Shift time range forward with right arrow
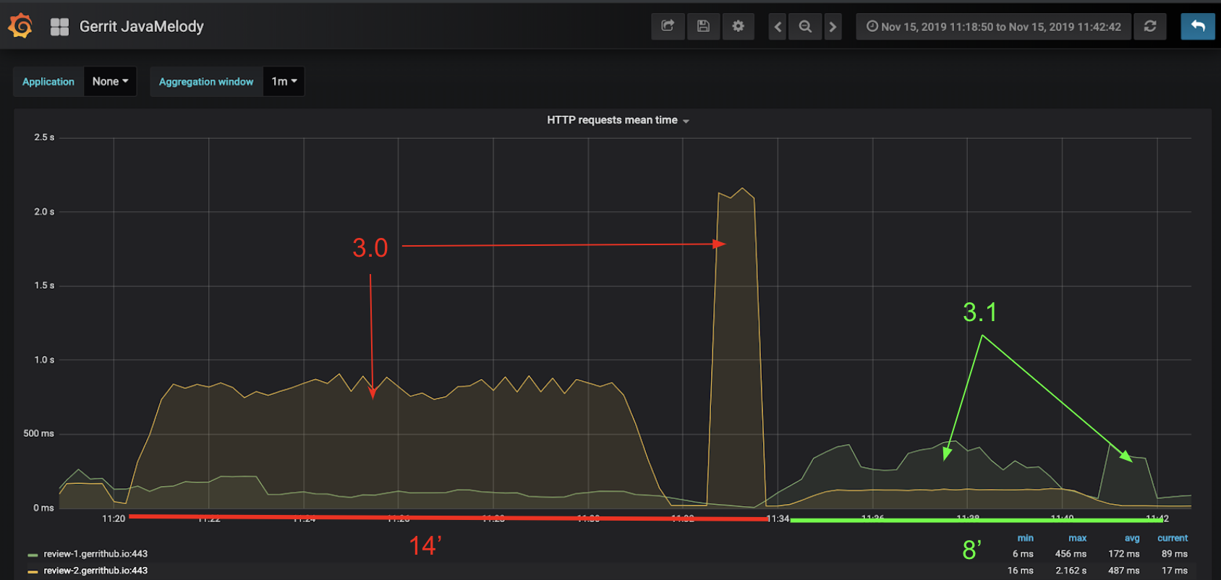The image size is (1221, 580). [x=833, y=27]
